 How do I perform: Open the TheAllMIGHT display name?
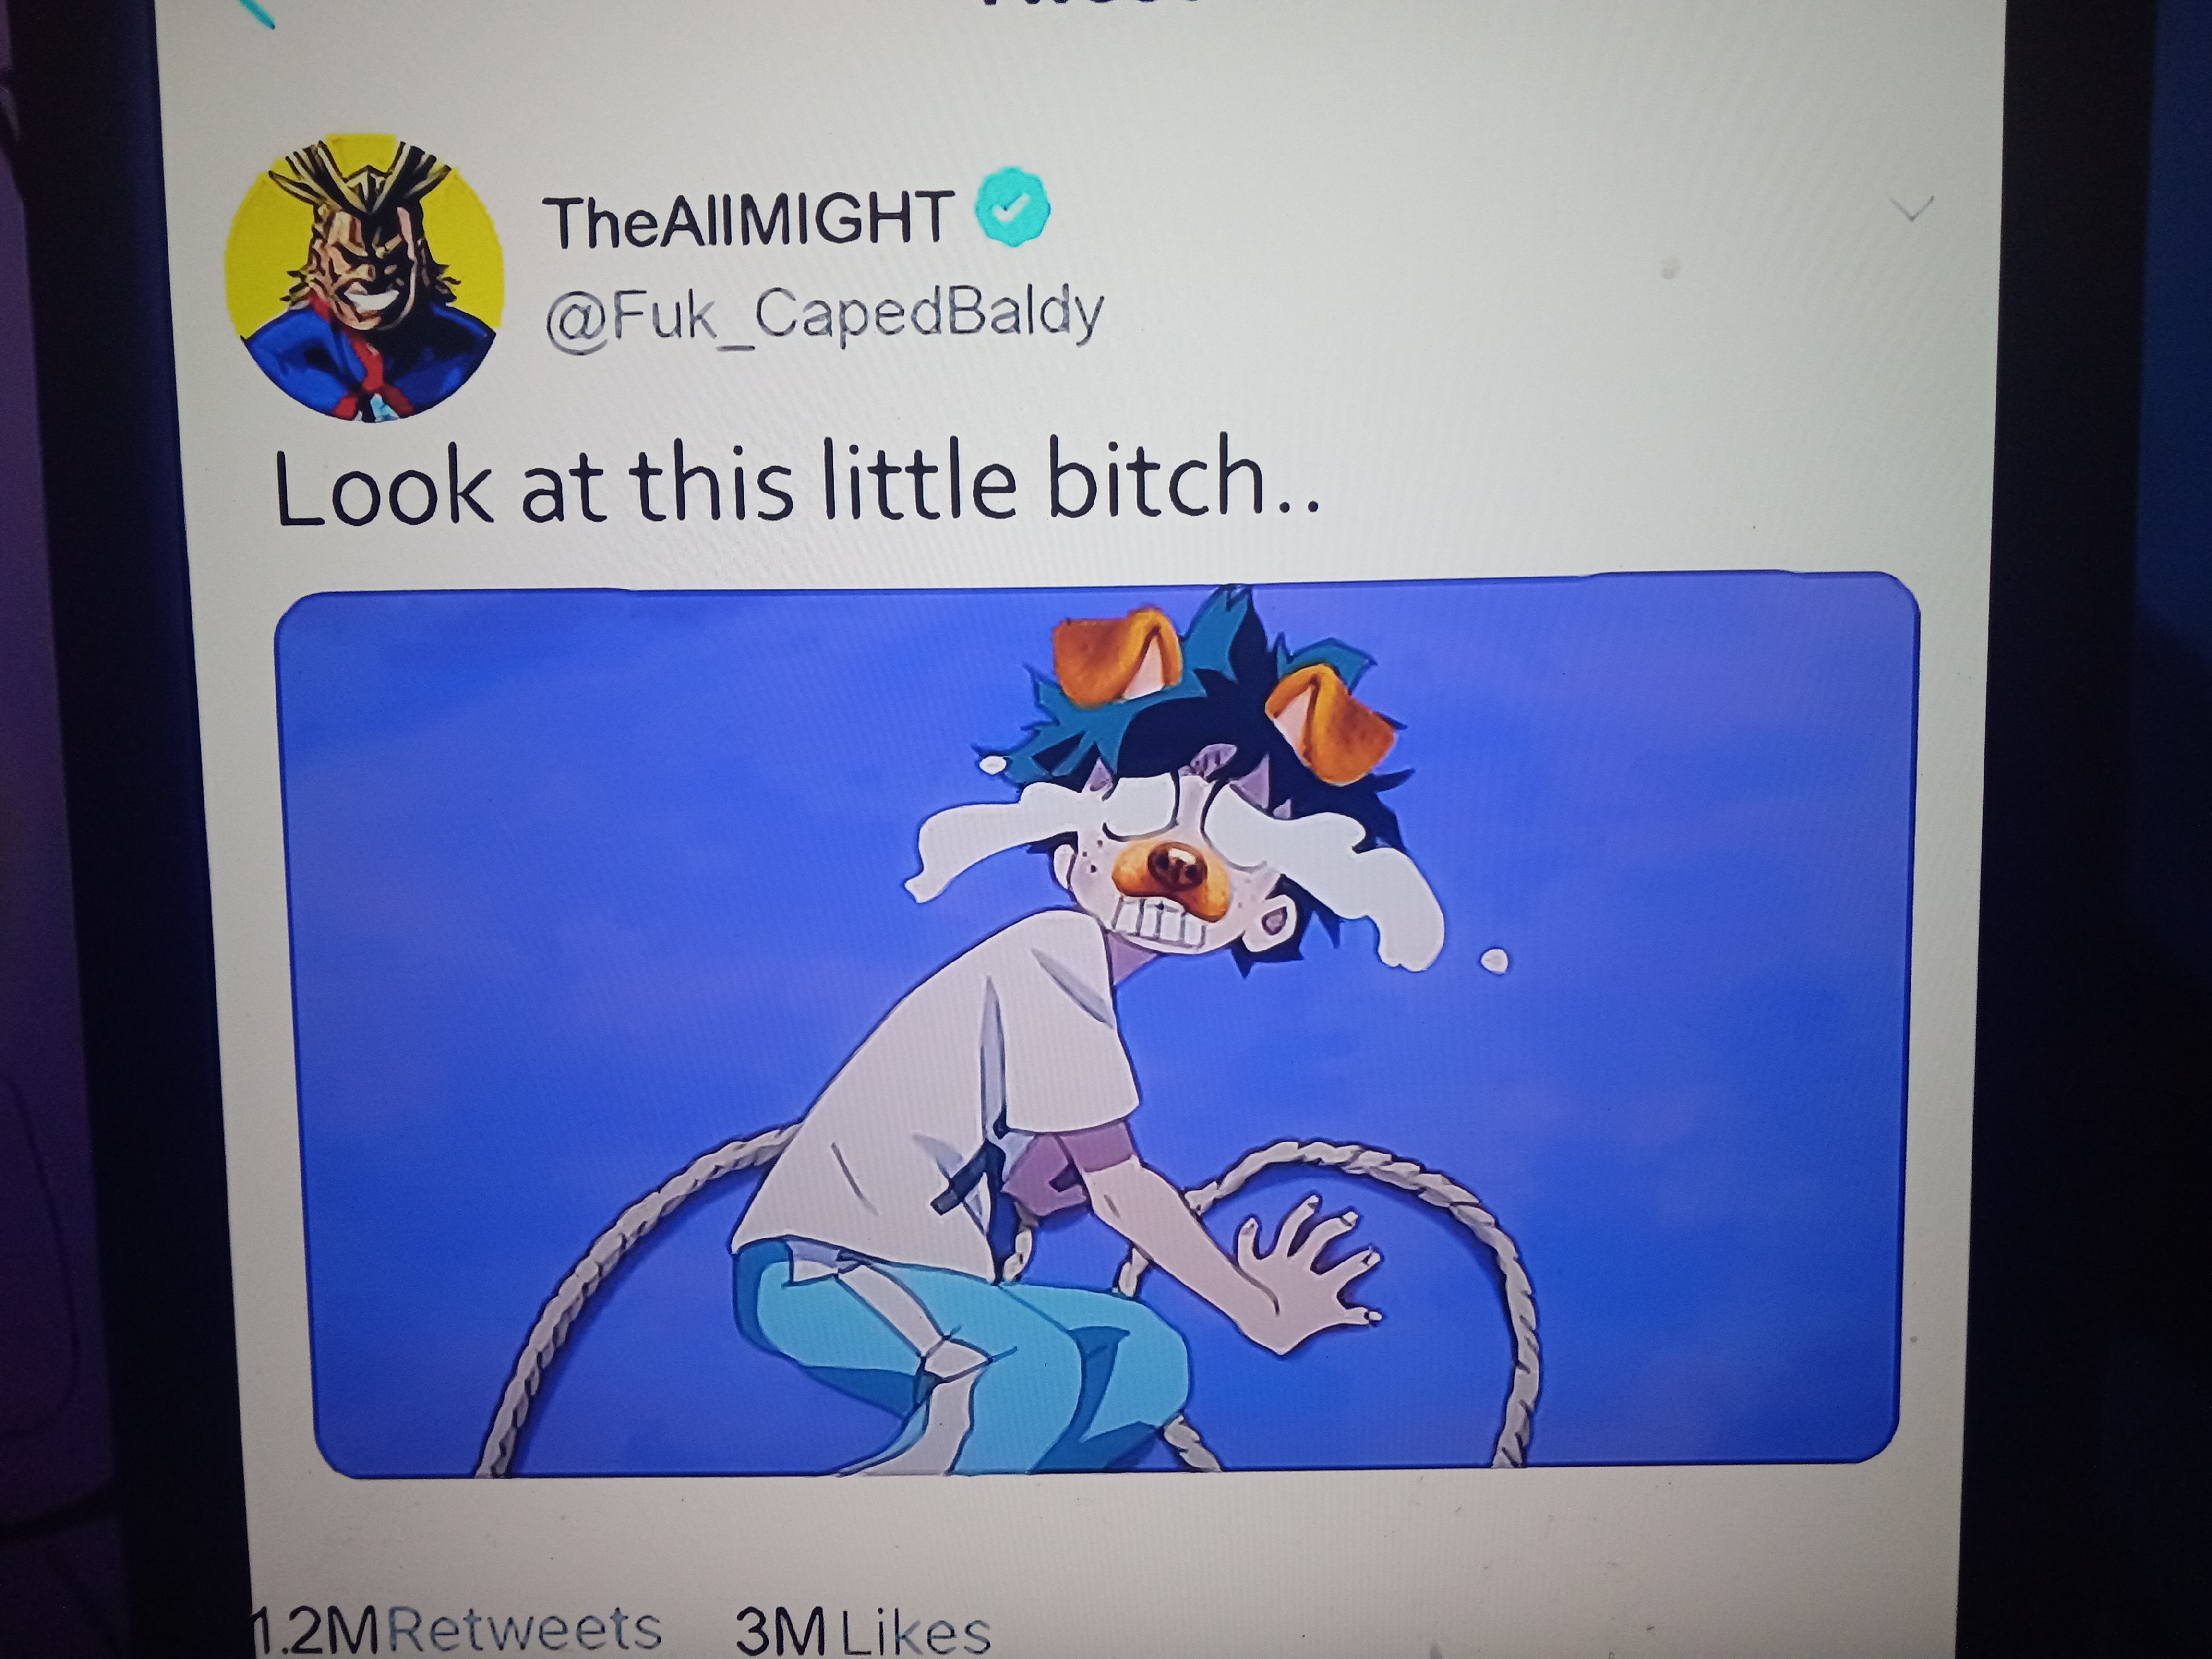(747, 220)
